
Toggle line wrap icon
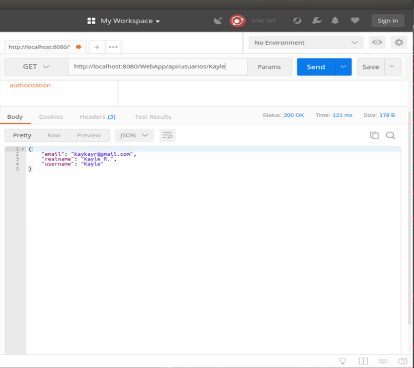tap(167, 136)
